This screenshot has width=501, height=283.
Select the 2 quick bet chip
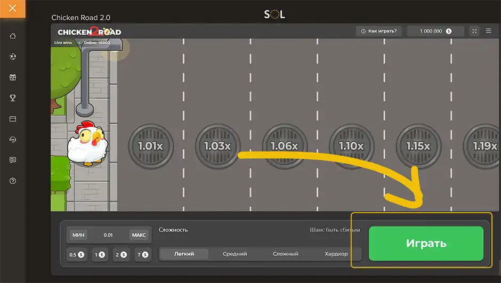coord(121,255)
